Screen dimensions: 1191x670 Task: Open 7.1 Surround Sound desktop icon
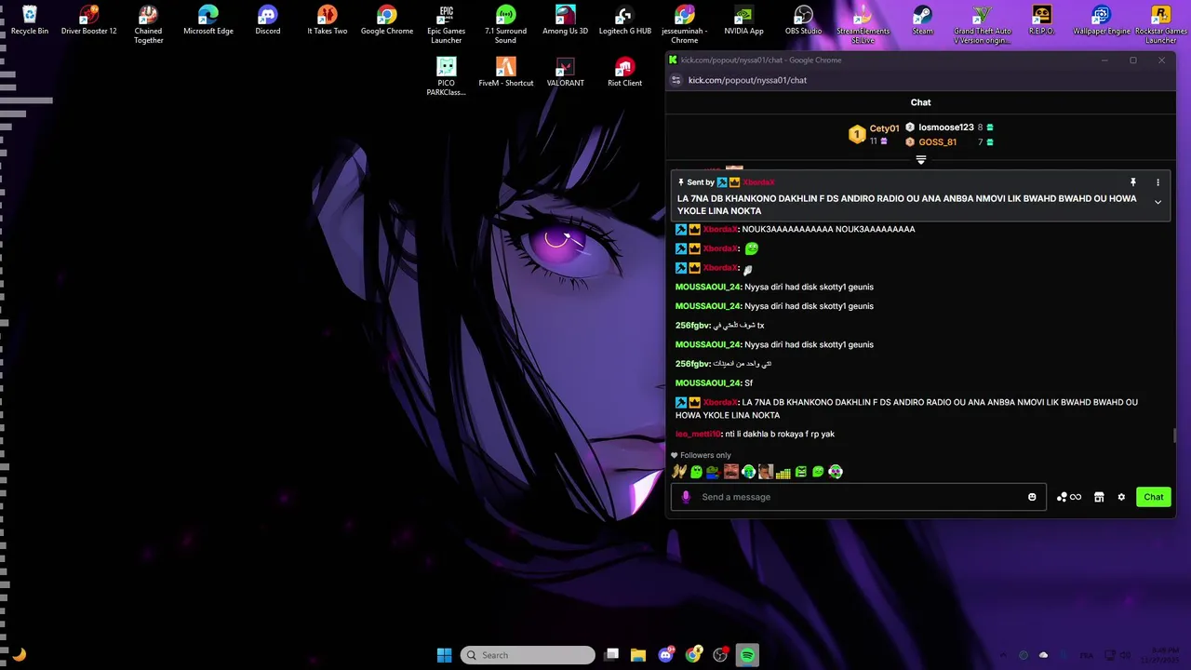506,24
